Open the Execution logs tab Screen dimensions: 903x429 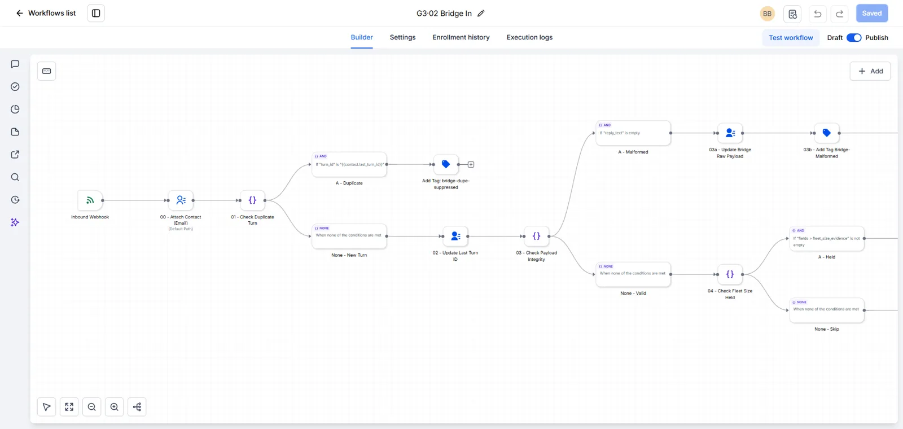coord(529,37)
